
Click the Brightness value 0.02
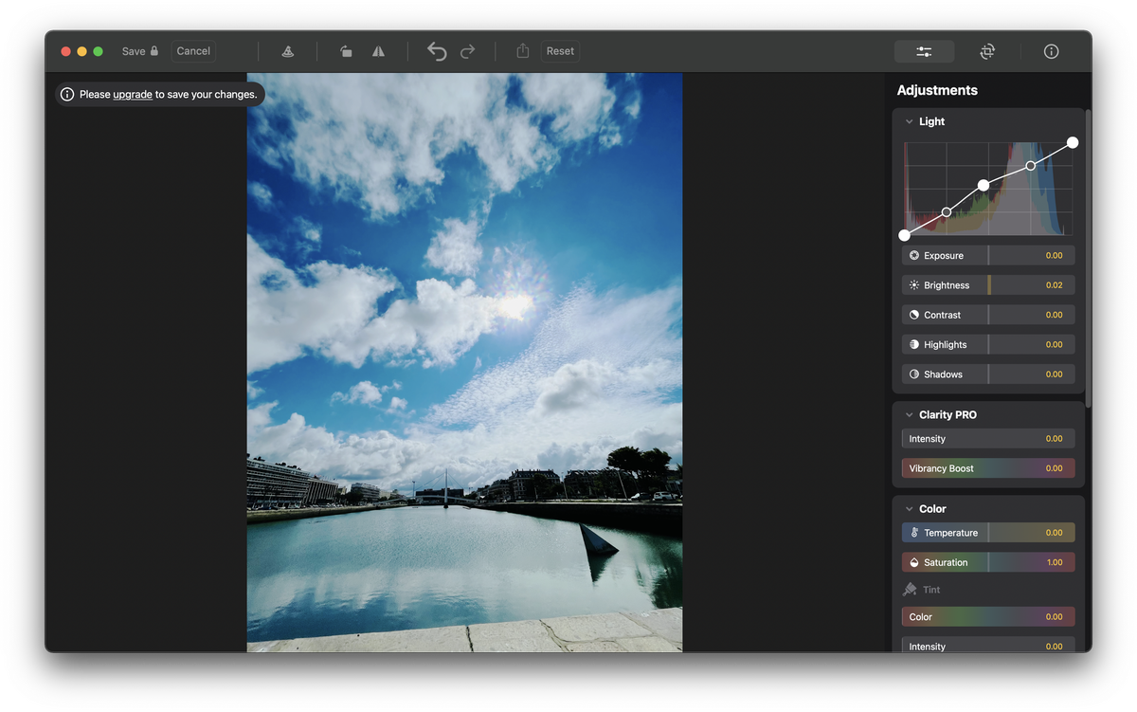[1055, 285]
